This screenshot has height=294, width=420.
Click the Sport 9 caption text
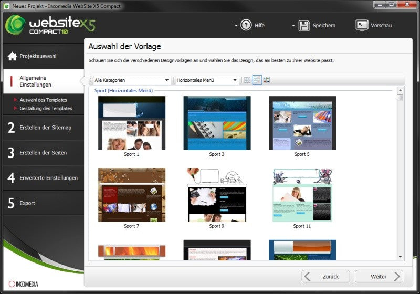tap(216, 226)
